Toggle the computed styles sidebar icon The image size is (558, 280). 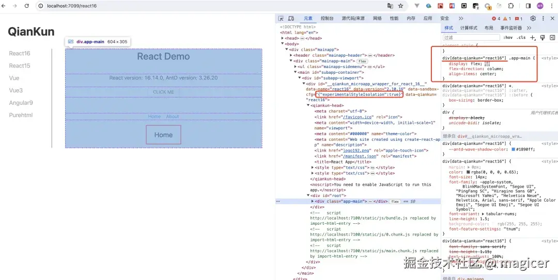tap(552, 37)
